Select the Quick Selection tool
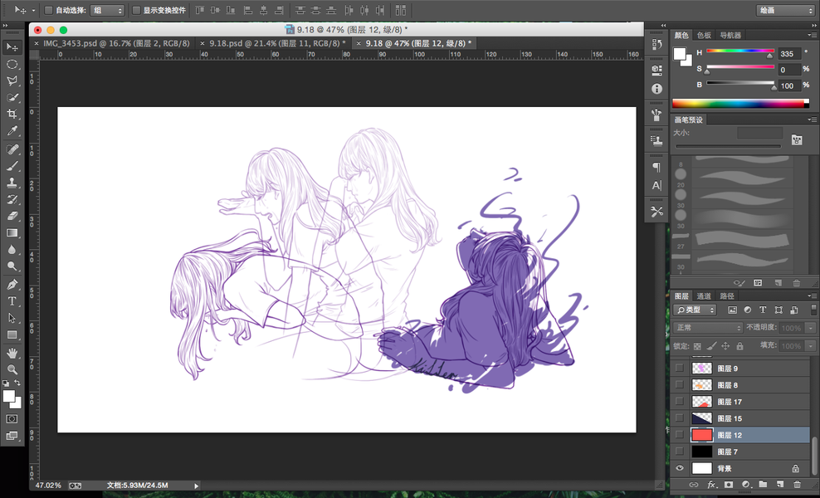 coord(12,97)
